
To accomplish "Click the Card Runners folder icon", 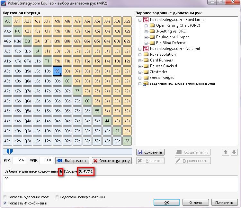I will (146, 60).
